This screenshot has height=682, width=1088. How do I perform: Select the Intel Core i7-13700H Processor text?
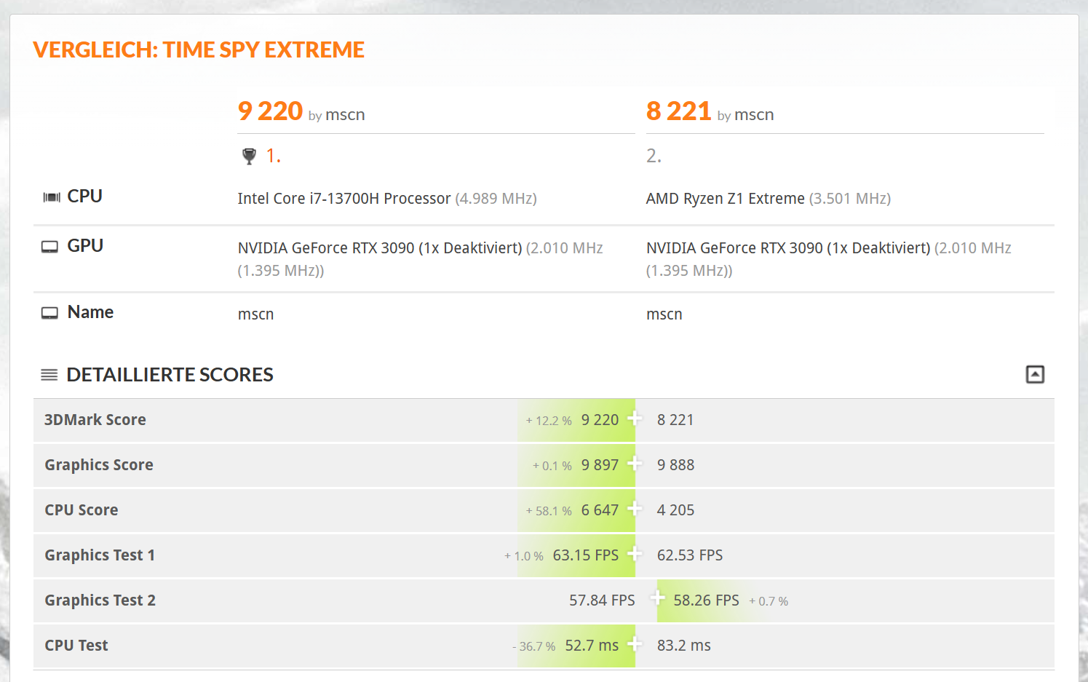[344, 199]
